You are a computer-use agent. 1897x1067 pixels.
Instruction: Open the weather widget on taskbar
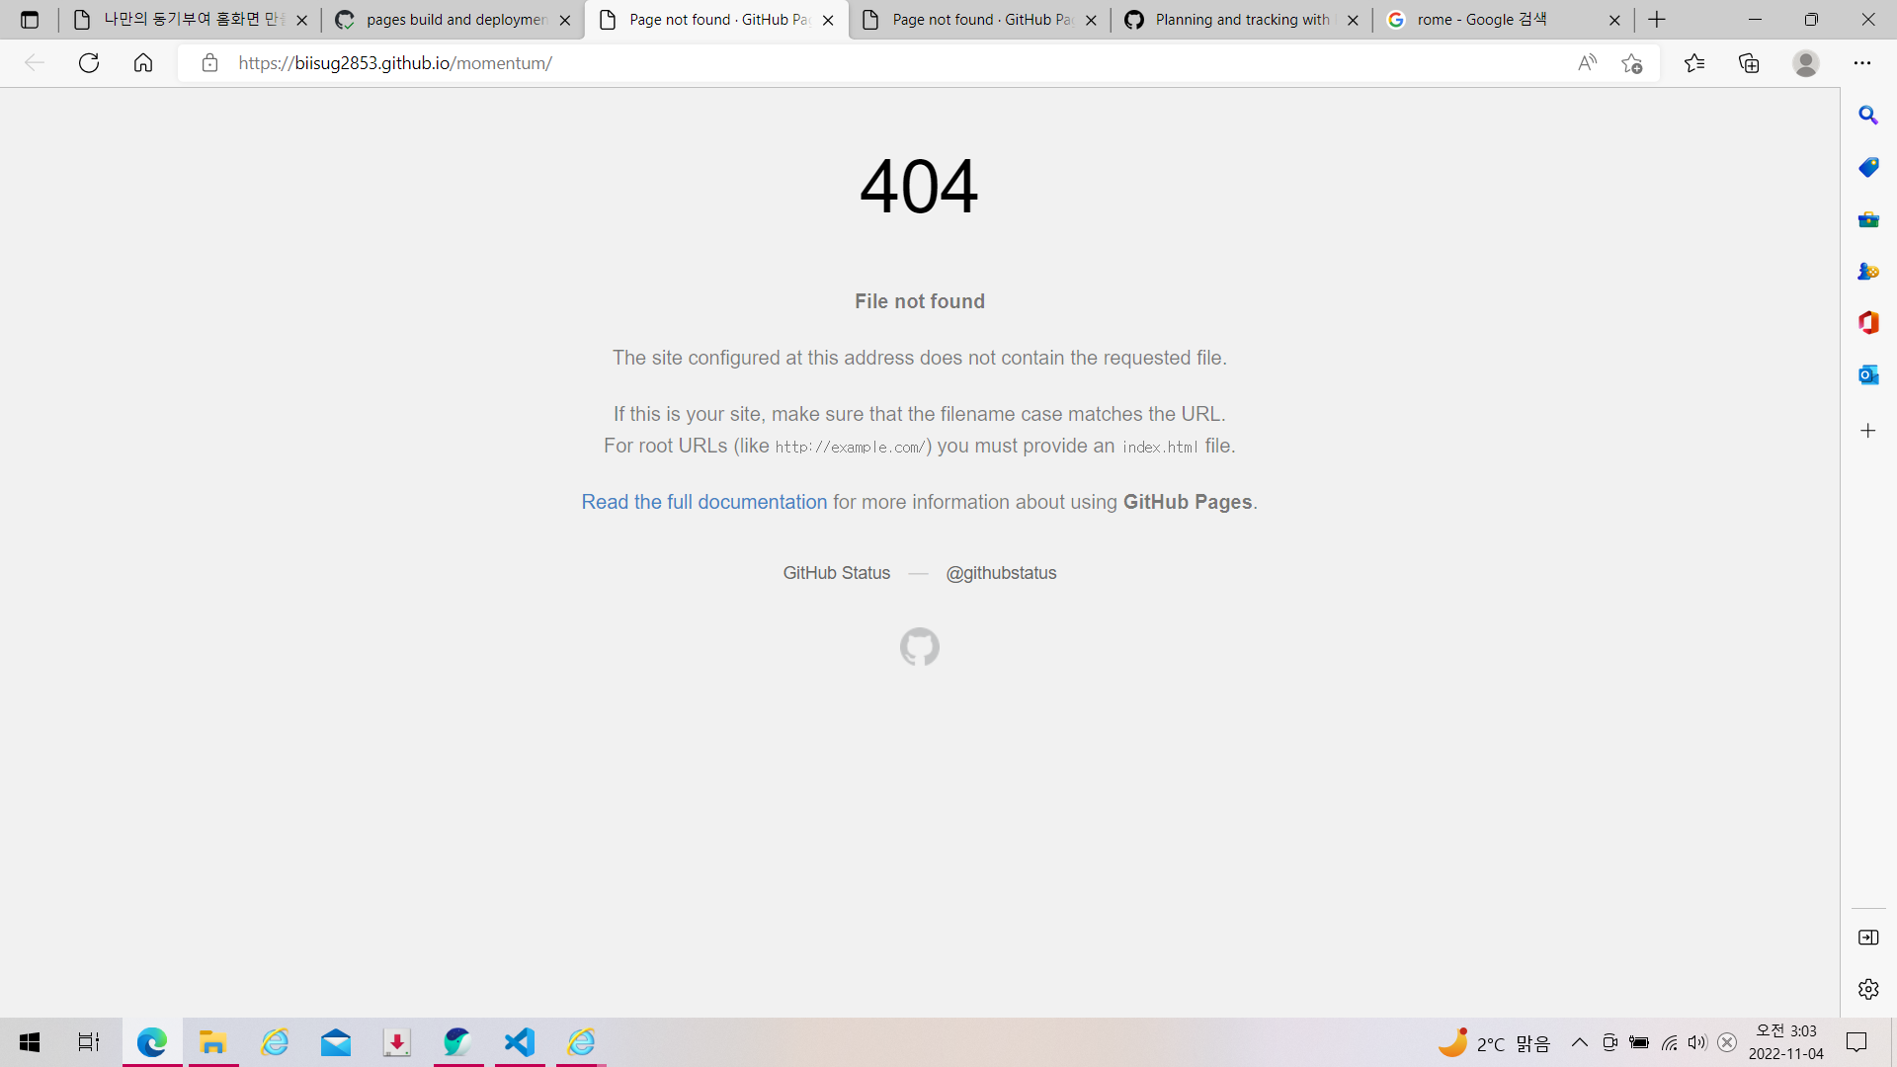coord(1494,1042)
